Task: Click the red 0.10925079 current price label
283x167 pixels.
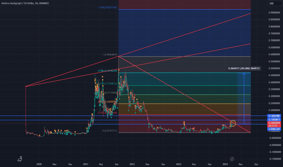Action: click(x=274, y=123)
